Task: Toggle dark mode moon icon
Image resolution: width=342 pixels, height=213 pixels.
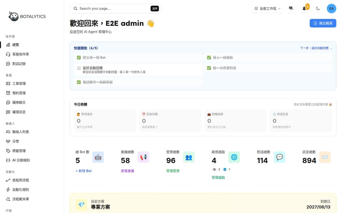Action: (x=318, y=9)
